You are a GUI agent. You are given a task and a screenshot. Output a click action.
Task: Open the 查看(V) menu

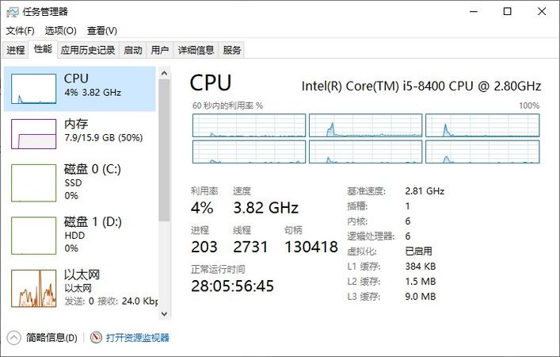tap(102, 31)
